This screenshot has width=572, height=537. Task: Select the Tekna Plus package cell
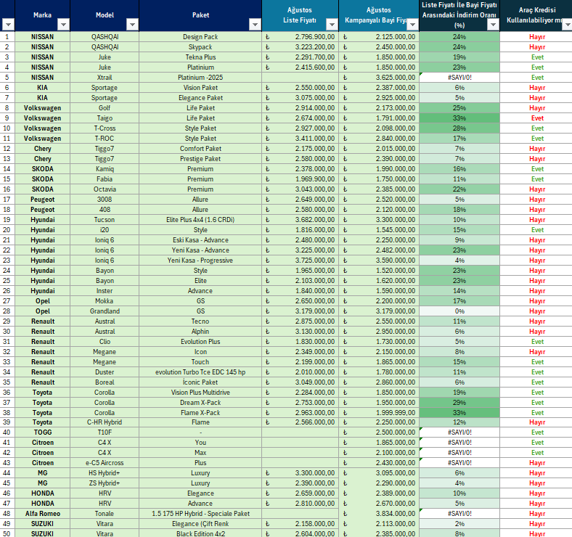[x=200, y=57]
